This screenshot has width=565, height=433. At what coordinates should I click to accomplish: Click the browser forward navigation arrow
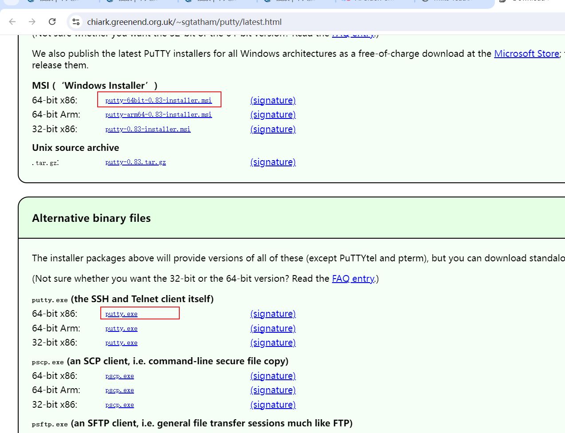point(31,21)
